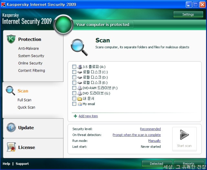
Task: Click the green plus icon beside Add new item
Action: (x=75, y=116)
